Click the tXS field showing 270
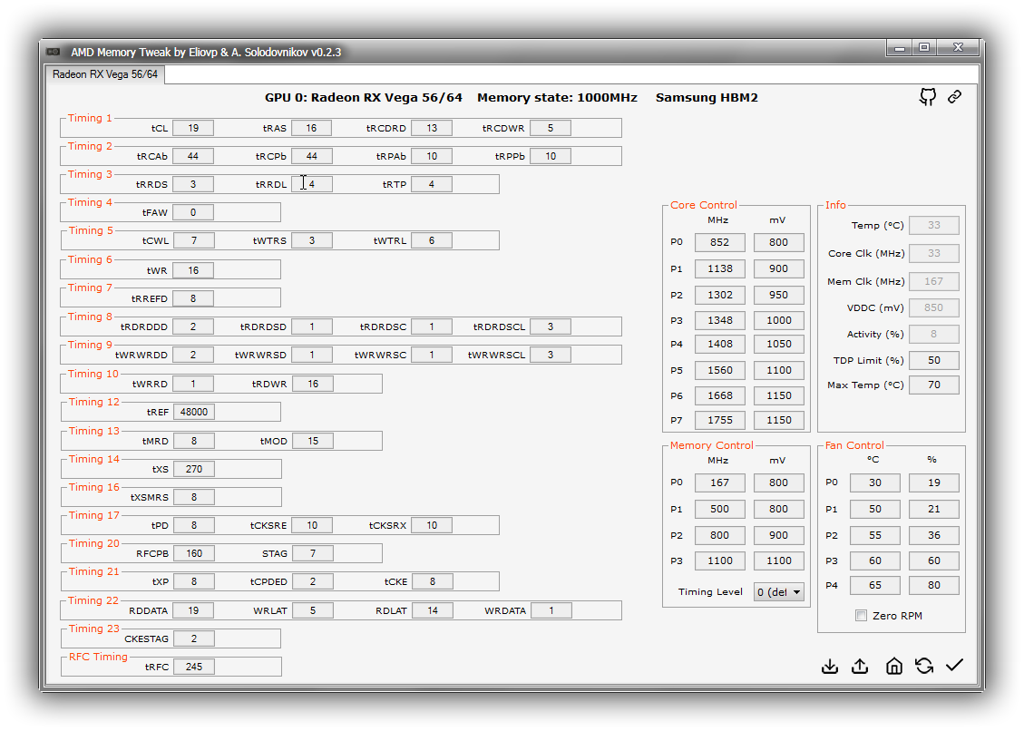The image size is (1024, 731). [x=194, y=469]
